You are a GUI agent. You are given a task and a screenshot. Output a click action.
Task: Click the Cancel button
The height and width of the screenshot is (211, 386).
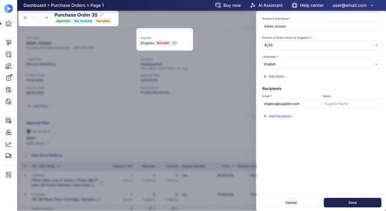coord(291,202)
